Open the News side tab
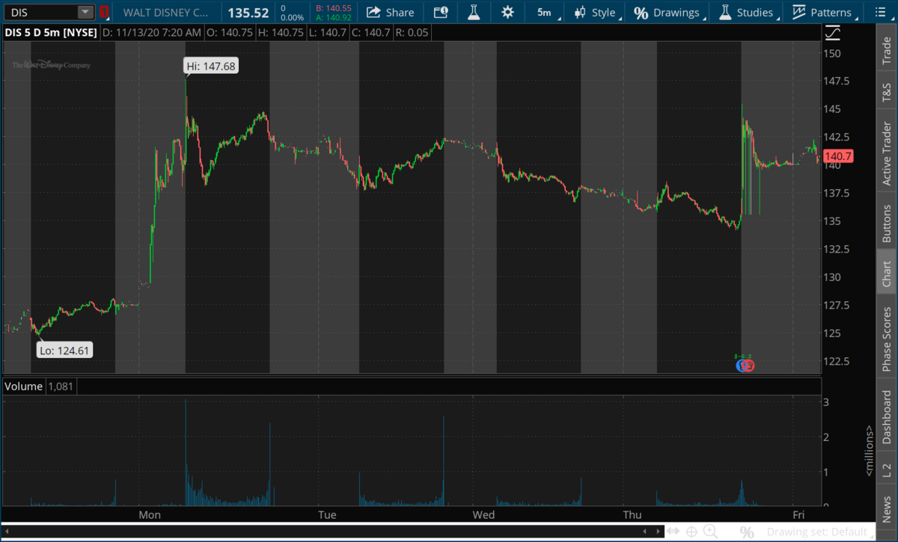 887,508
